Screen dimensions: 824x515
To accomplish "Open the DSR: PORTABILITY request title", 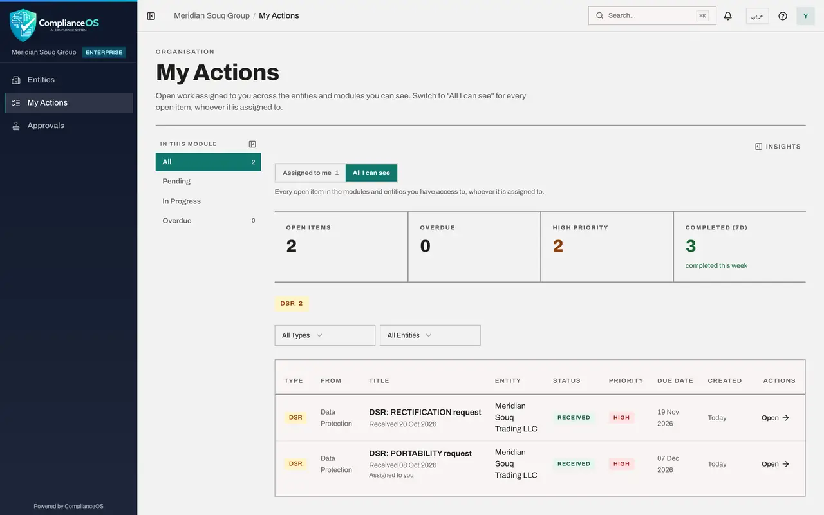I will (420, 453).
